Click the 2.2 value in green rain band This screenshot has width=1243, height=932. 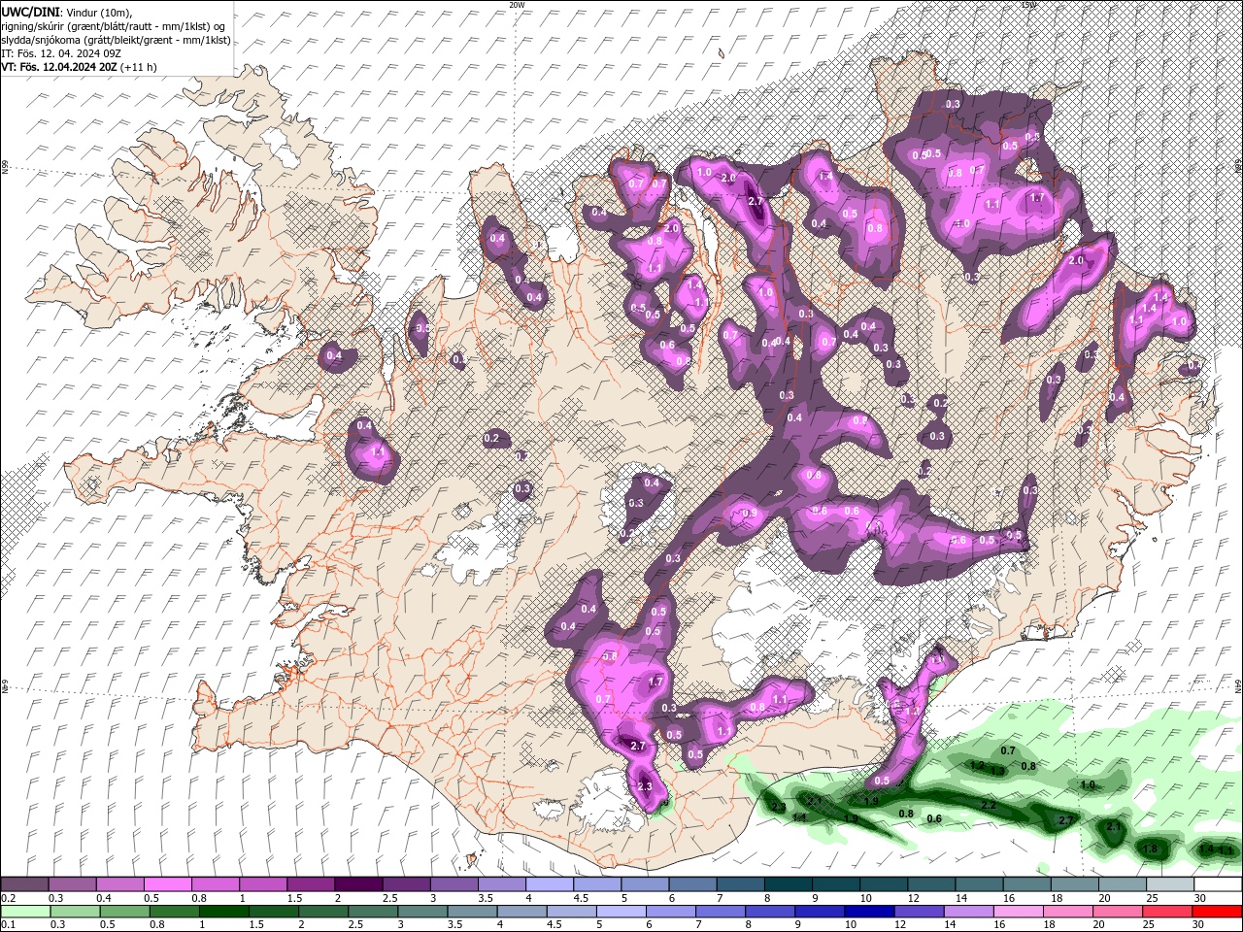(989, 806)
